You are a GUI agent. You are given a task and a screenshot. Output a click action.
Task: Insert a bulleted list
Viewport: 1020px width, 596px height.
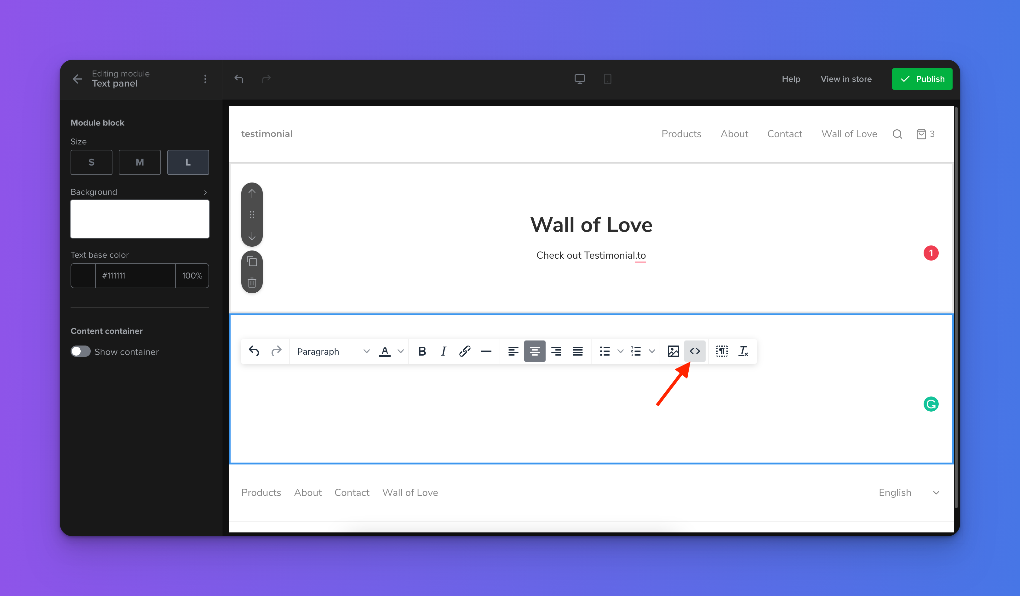(605, 351)
